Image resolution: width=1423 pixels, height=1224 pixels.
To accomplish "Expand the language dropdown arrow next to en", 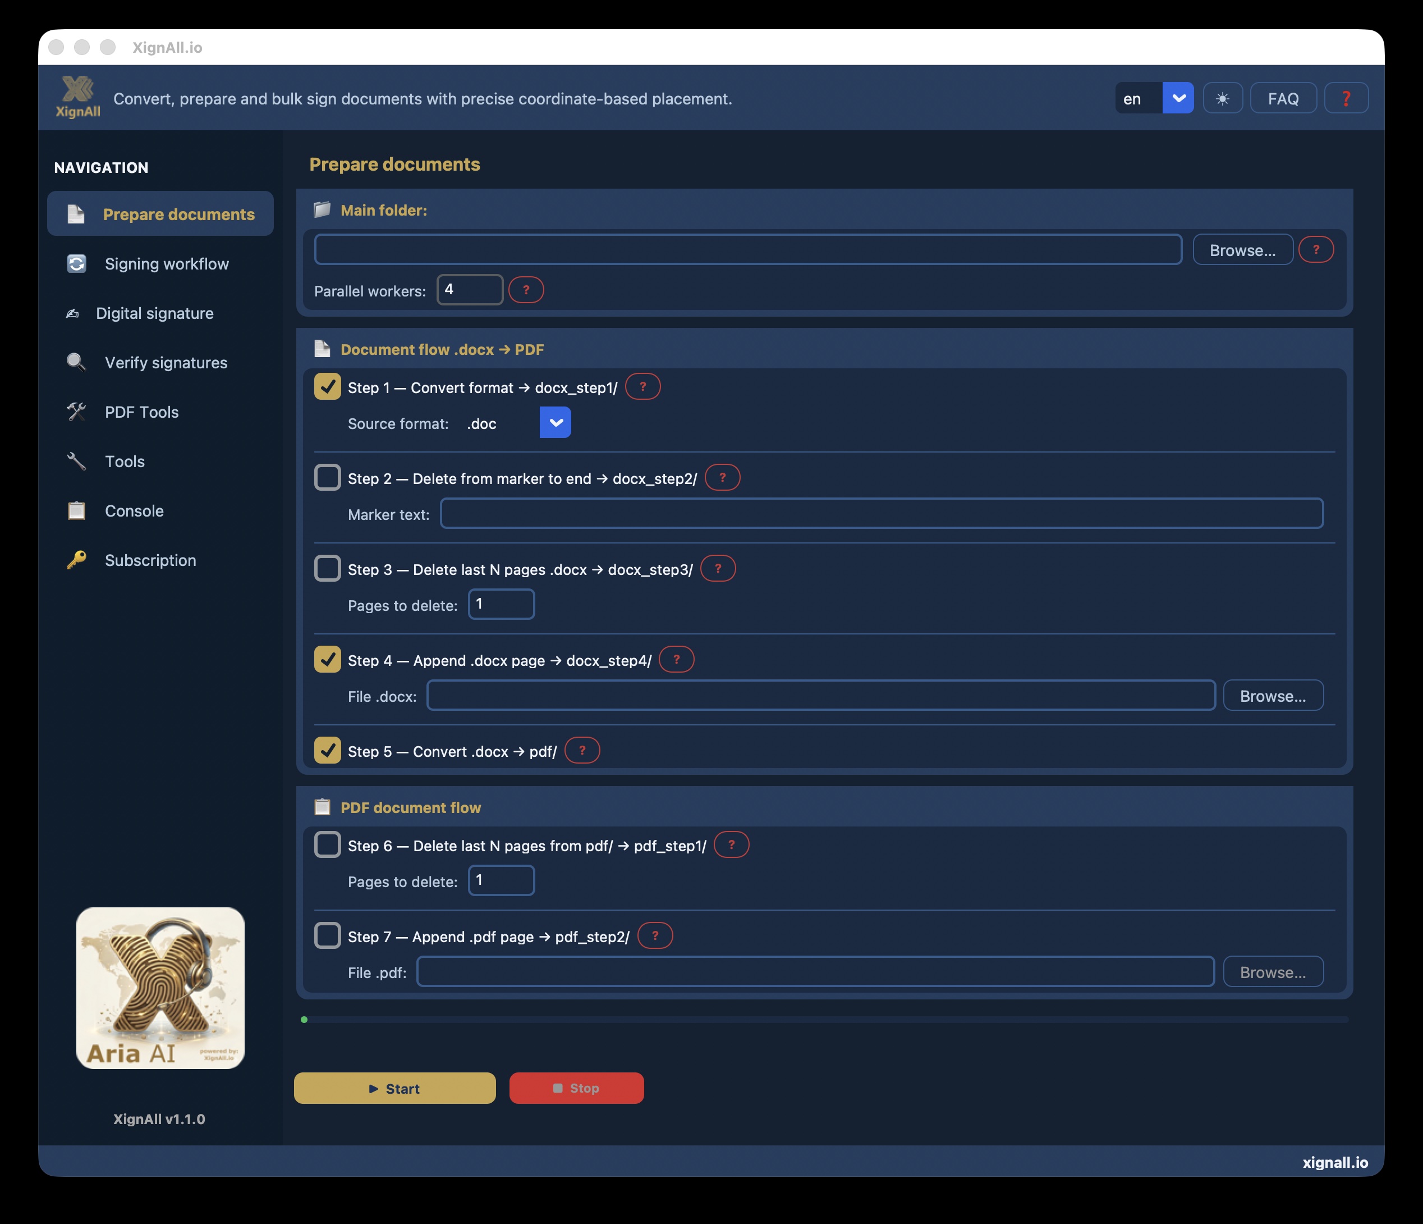I will (1178, 98).
